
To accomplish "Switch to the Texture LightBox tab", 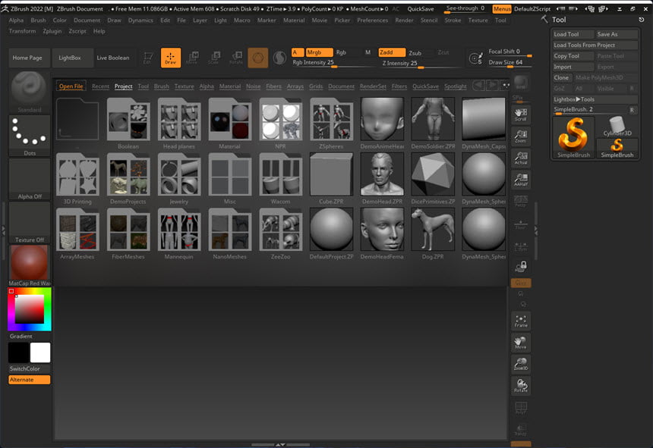I will click(x=184, y=86).
